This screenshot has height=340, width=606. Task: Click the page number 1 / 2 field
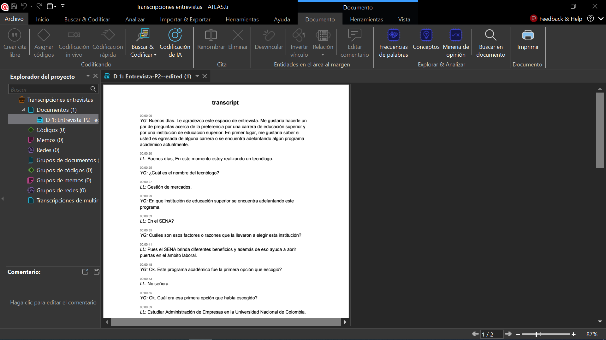pyautogui.click(x=491, y=334)
